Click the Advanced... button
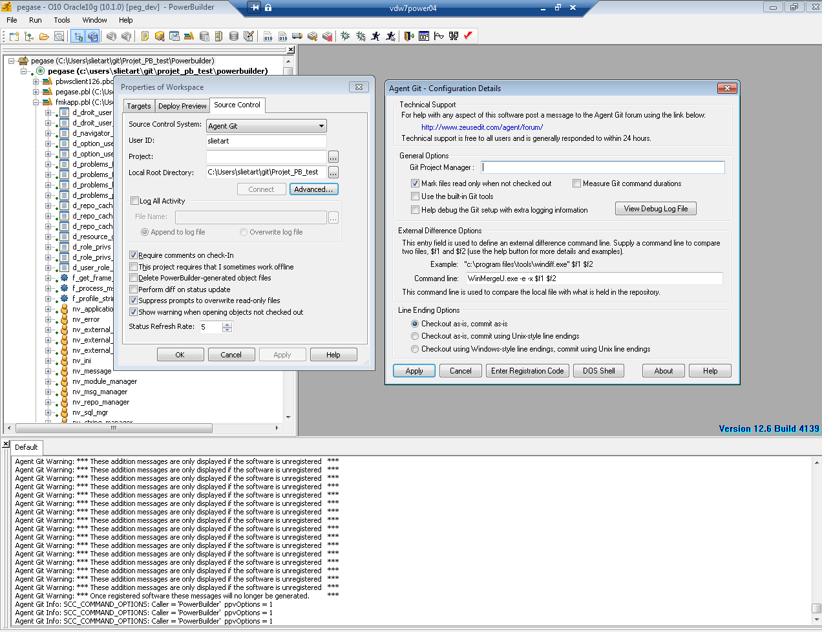This screenshot has height=632, width=822. tap(313, 189)
